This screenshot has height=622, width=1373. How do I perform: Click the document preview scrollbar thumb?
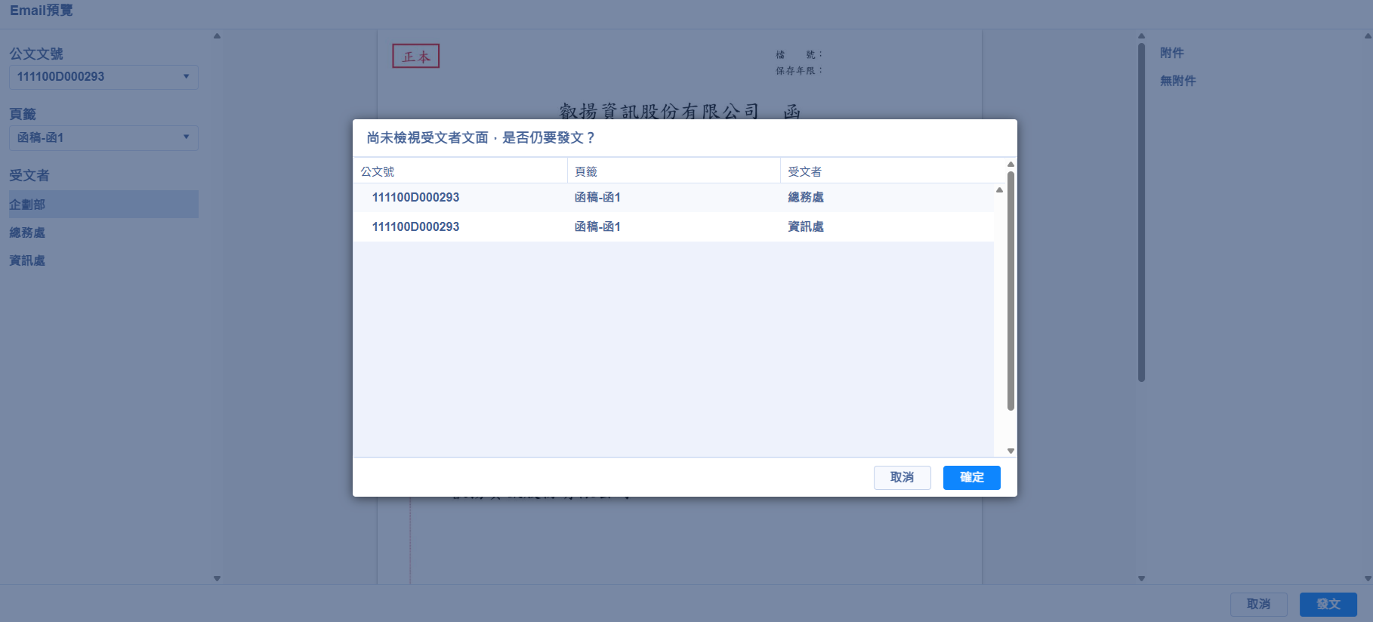pos(1141,211)
